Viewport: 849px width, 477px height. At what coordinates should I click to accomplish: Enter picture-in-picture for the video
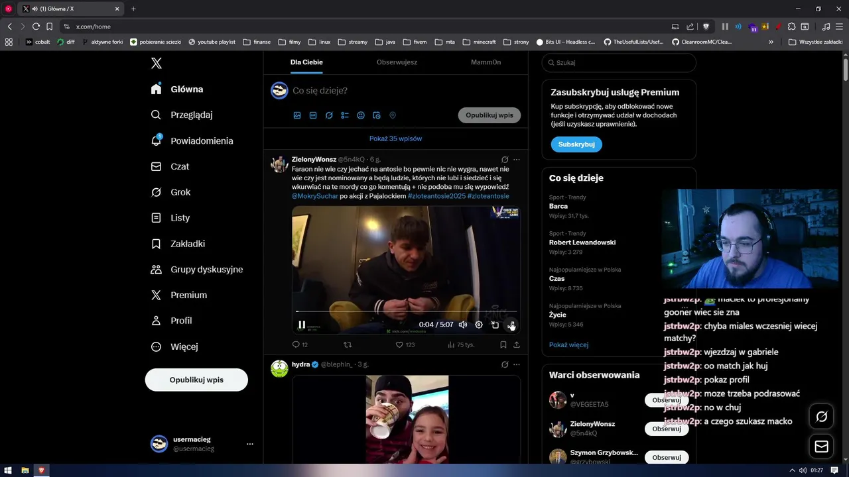click(495, 325)
